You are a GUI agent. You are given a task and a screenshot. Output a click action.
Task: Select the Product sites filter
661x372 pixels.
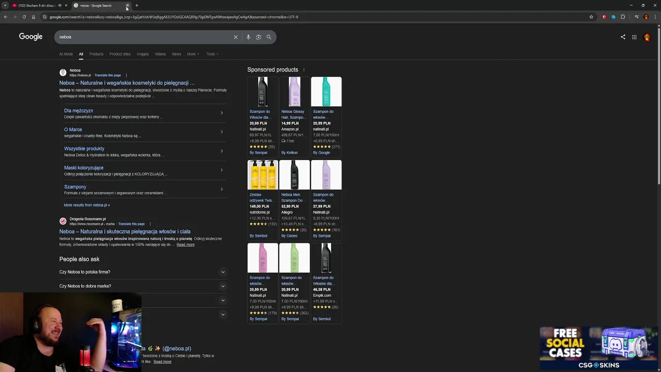120,54
